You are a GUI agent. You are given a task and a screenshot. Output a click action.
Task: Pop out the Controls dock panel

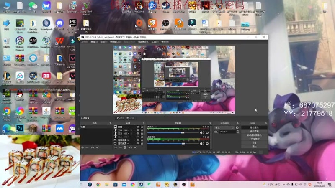[266, 123]
